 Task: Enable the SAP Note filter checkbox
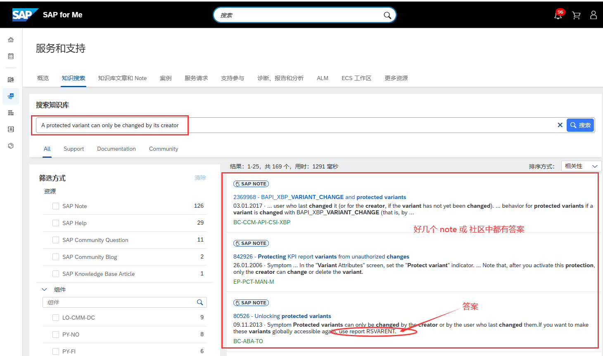coord(56,206)
